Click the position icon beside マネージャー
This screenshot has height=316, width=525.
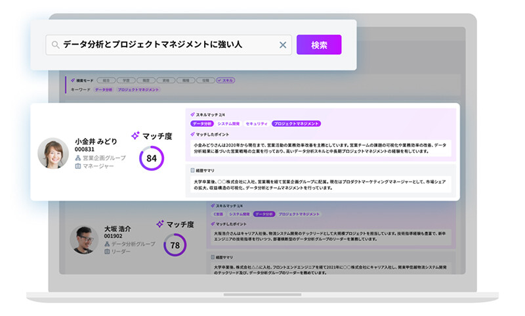point(78,166)
